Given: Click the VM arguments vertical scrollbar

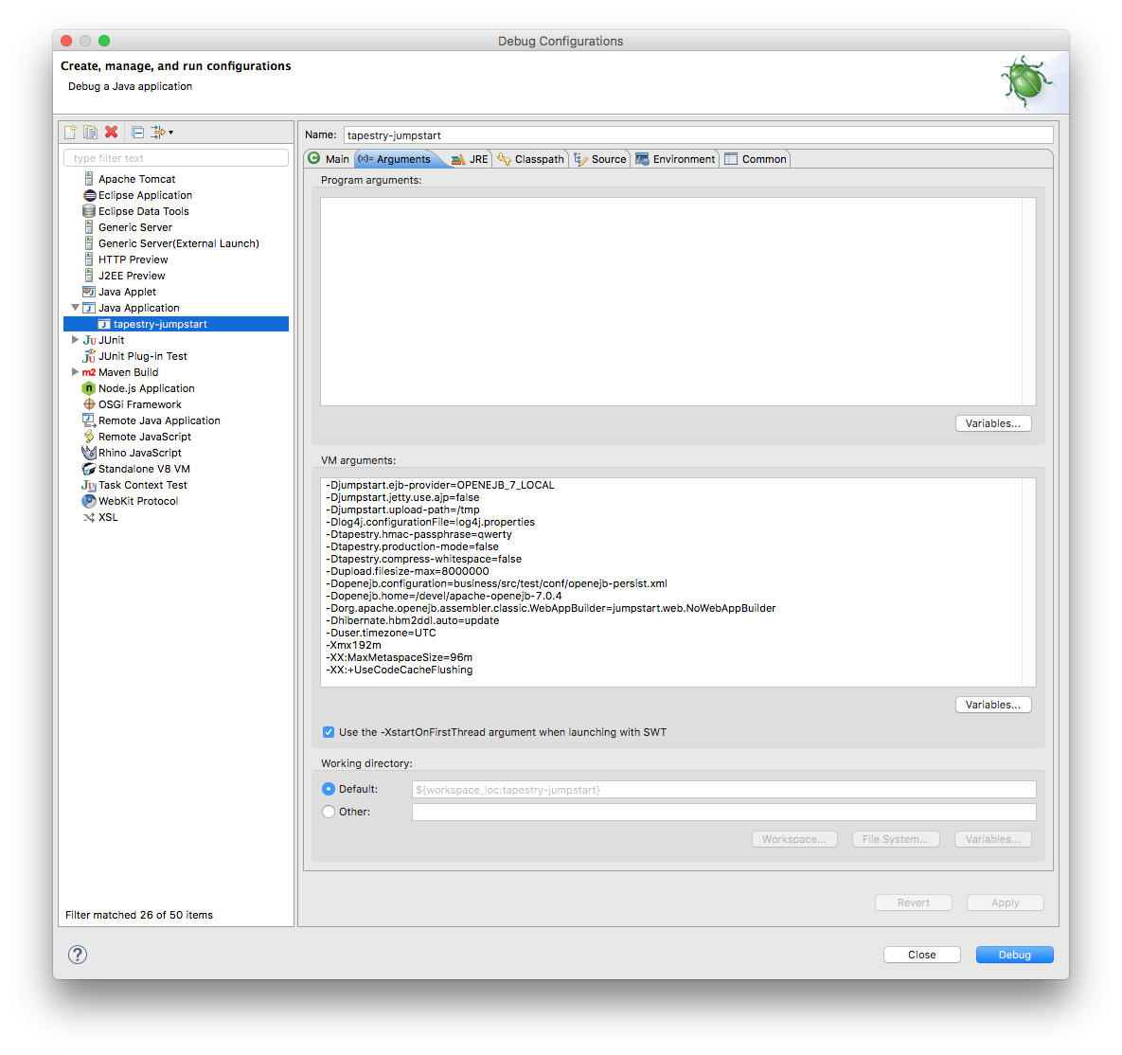Looking at the screenshot, I should [1029, 582].
